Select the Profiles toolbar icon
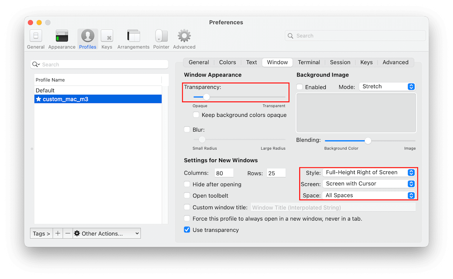 (x=88, y=39)
